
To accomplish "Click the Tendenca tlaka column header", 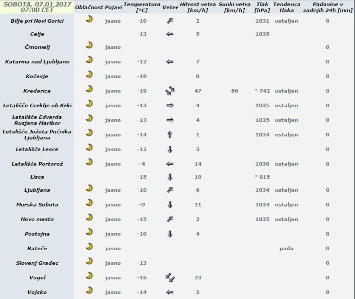I will coord(287,7).
